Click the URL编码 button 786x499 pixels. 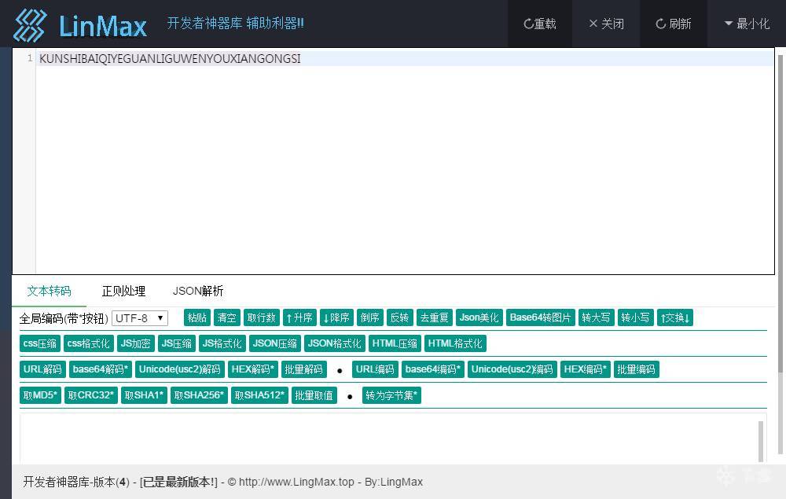tap(375, 370)
